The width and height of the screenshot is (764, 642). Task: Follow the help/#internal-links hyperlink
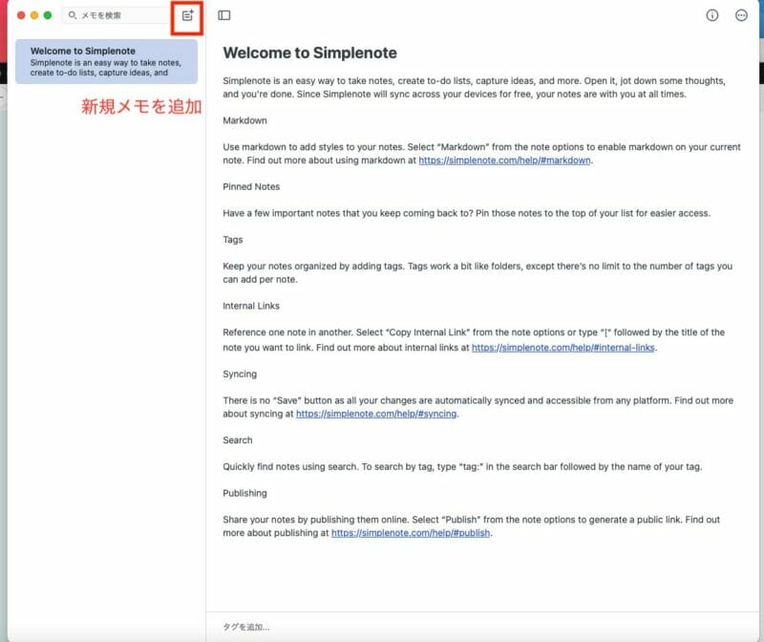point(563,349)
